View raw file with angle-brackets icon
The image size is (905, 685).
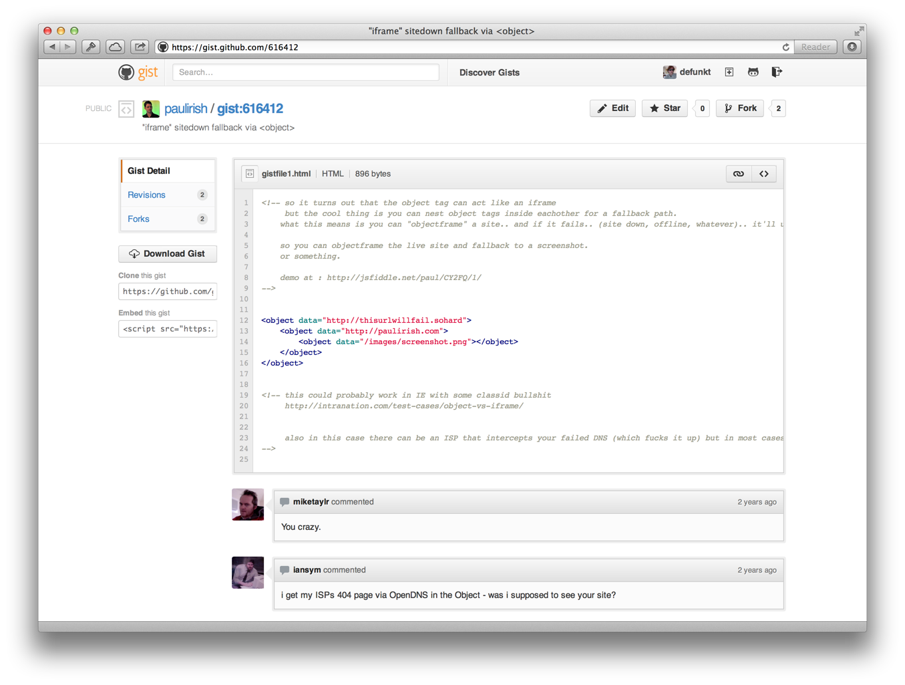pyautogui.click(x=764, y=174)
